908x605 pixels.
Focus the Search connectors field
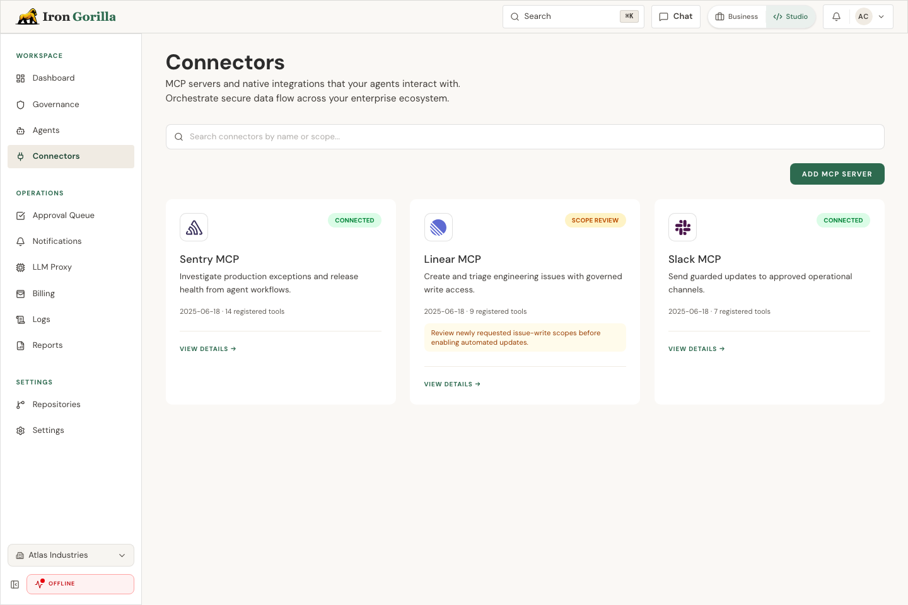[x=525, y=137]
